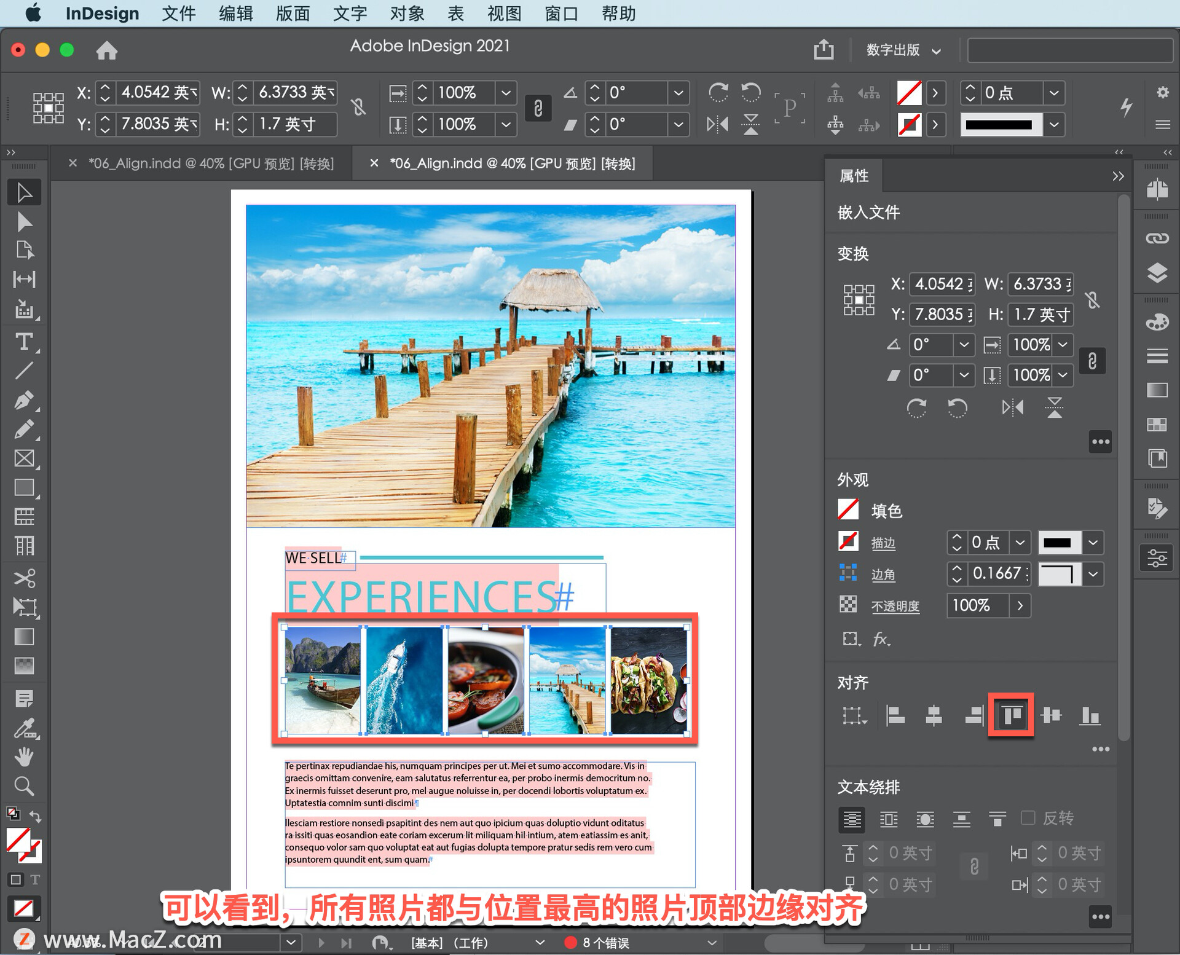Click the fill swatch in control bar
This screenshot has width=1180, height=955.
click(909, 93)
